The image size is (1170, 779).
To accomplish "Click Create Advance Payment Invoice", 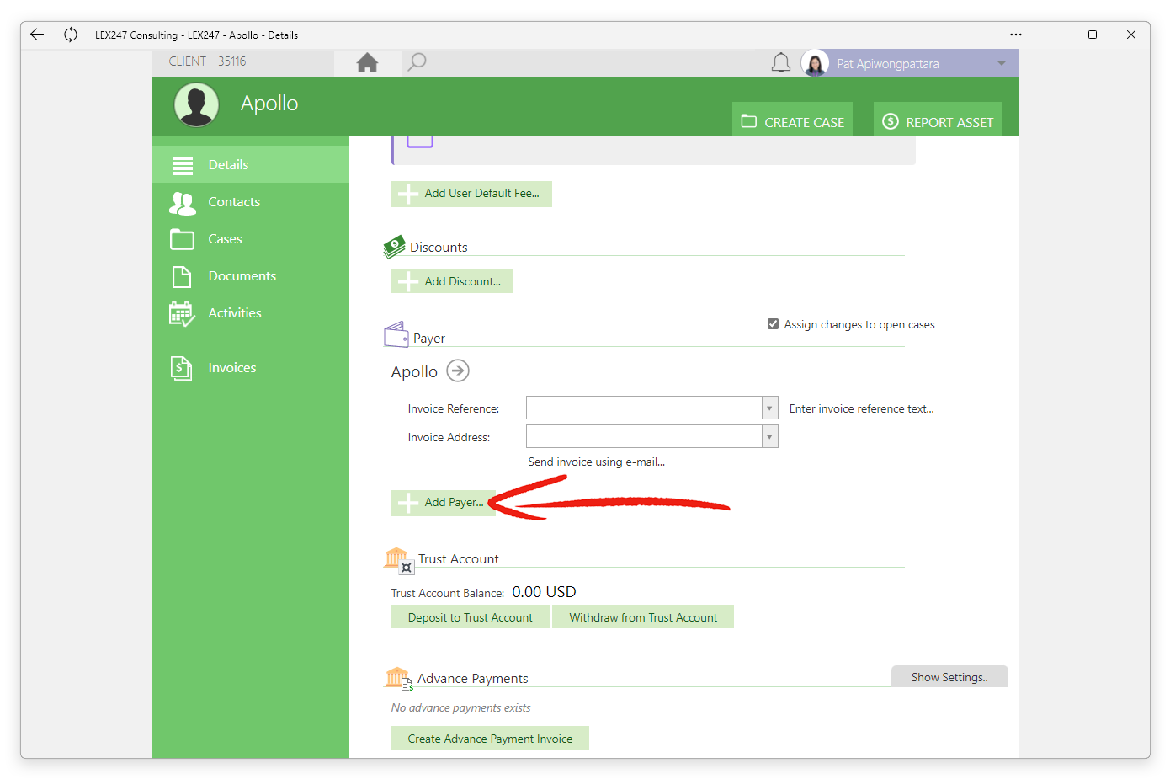I will 490,739.
